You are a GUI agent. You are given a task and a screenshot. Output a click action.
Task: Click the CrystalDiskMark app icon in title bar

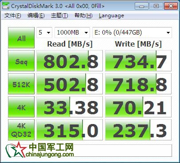coord(6,6)
